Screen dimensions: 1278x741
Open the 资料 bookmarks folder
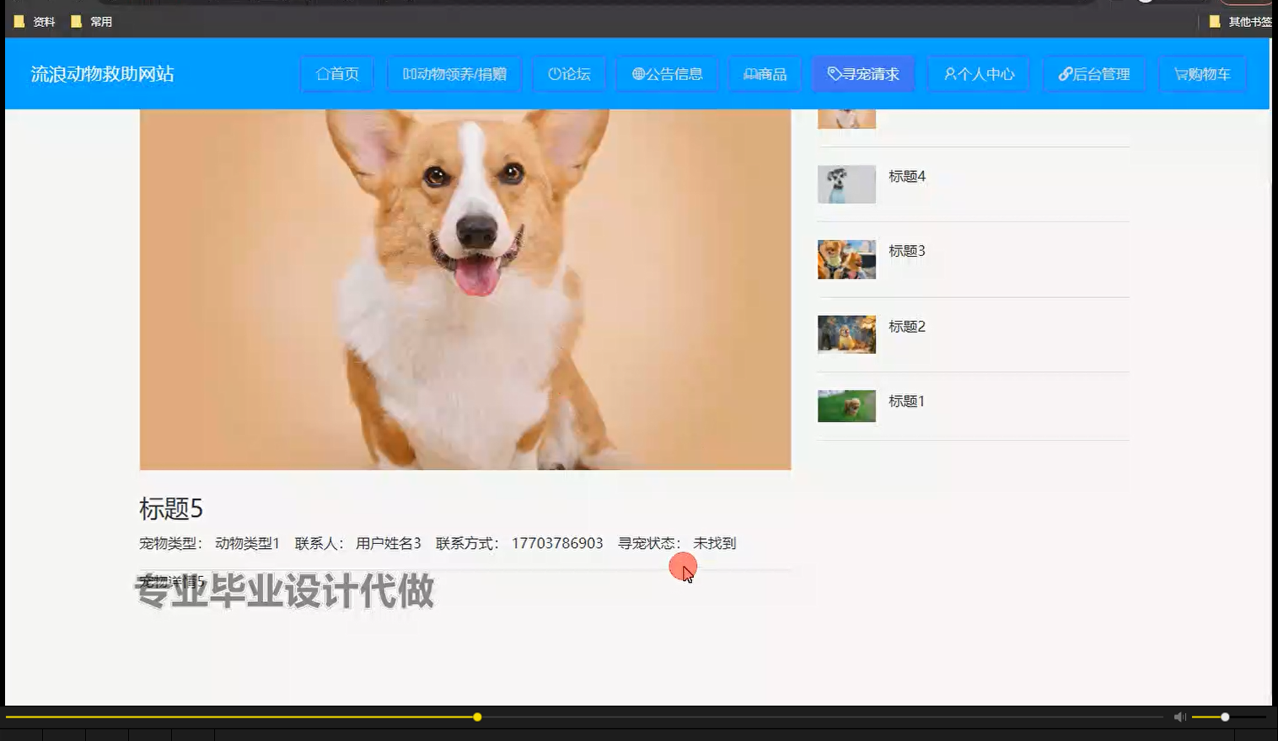36,21
